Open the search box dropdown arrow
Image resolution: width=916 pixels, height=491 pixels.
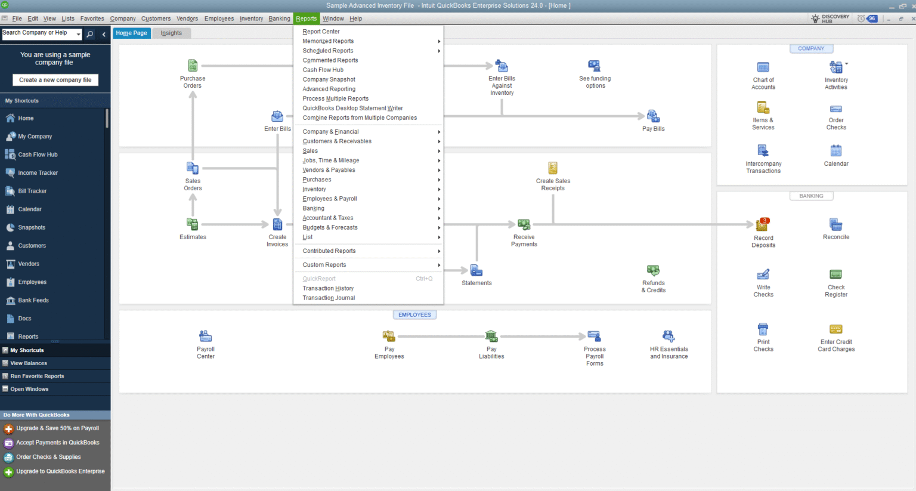point(78,34)
